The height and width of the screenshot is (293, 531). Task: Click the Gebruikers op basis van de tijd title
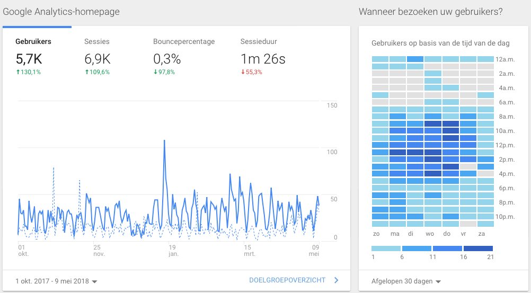(x=440, y=43)
